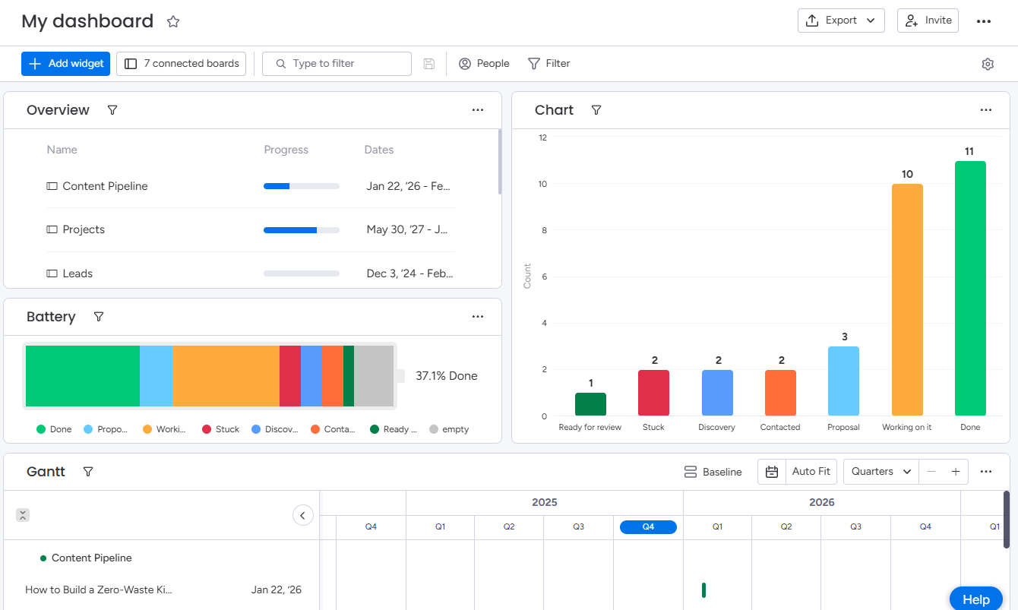Image resolution: width=1018 pixels, height=610 pixels.
Task: Toggle Done status in Battery legend
Action: 54,429
